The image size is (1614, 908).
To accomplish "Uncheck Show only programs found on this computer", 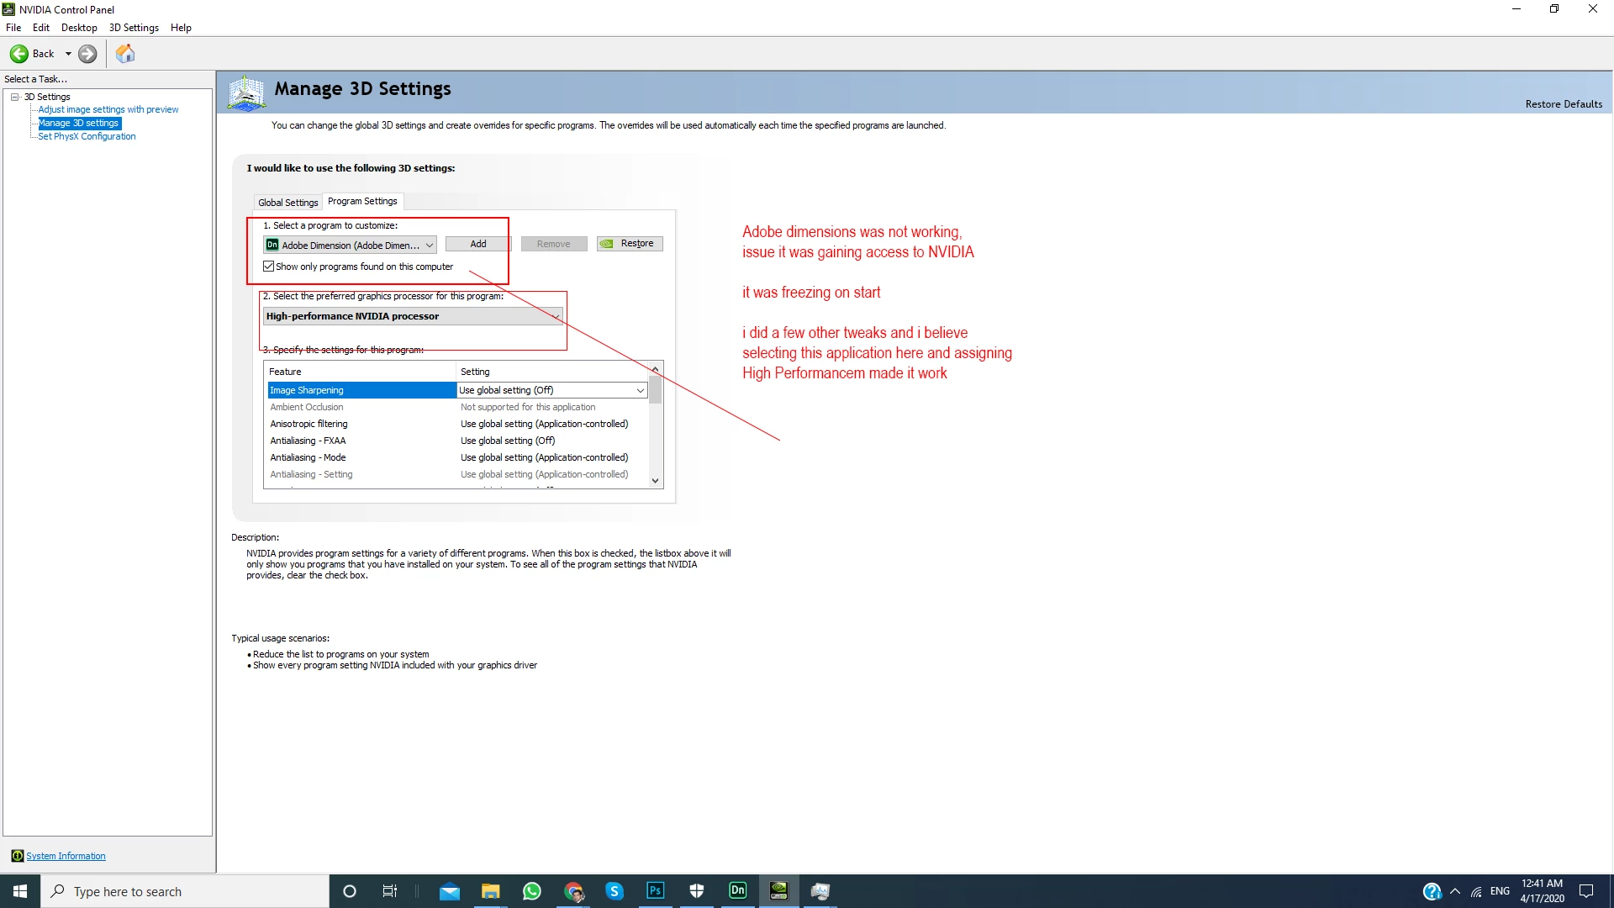I will [x=269, y=267].
